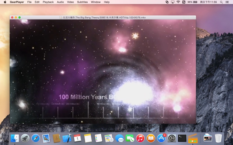Viewport: 233px width, 145px height.
Task: Open Messages in the Dock
Action: [119, 138]
